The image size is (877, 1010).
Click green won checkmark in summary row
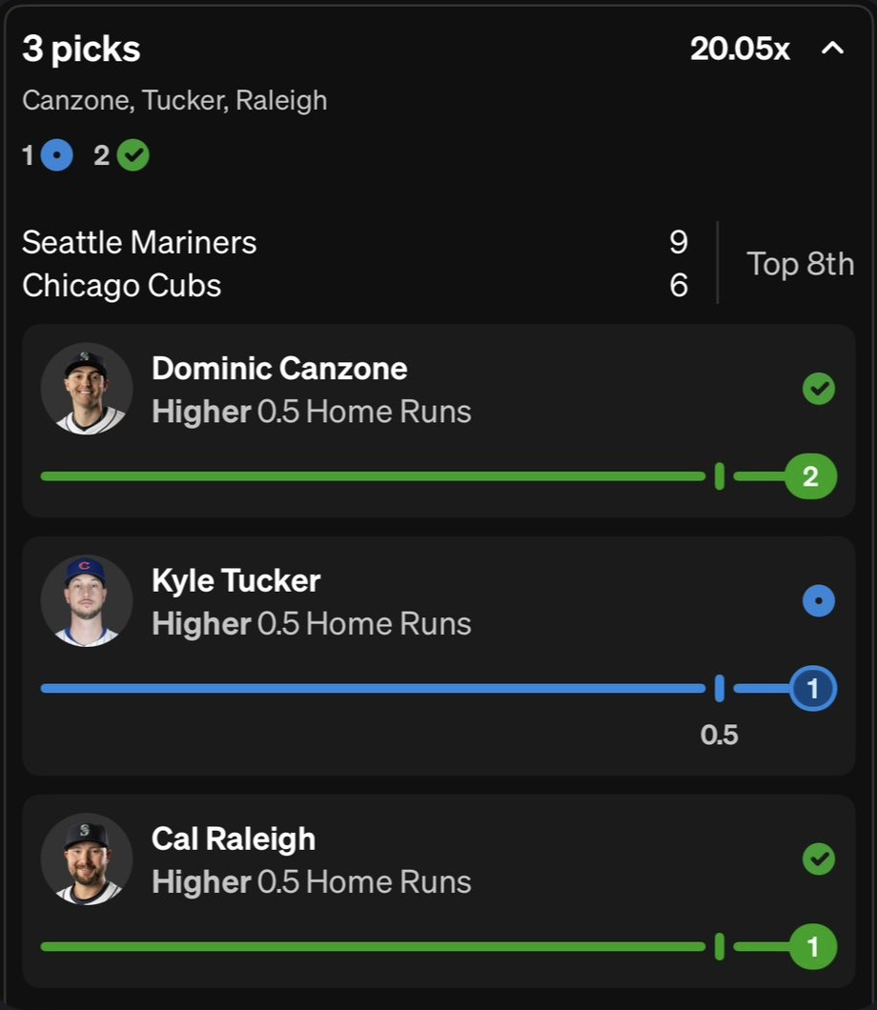pos(133,155)
